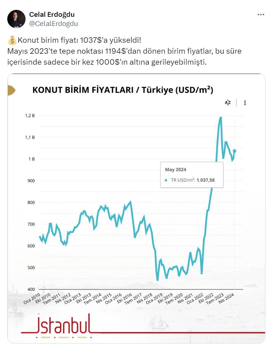
Task: Select the highlighted May 2024 data point
Action: pos(234,151)
